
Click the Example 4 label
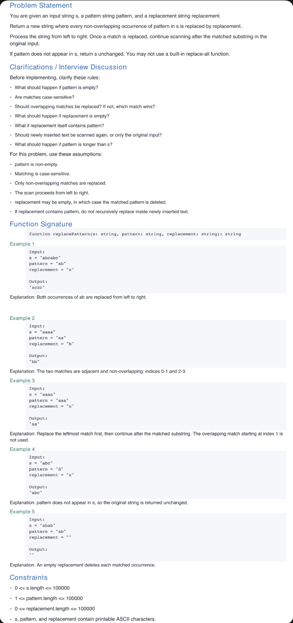22,449
